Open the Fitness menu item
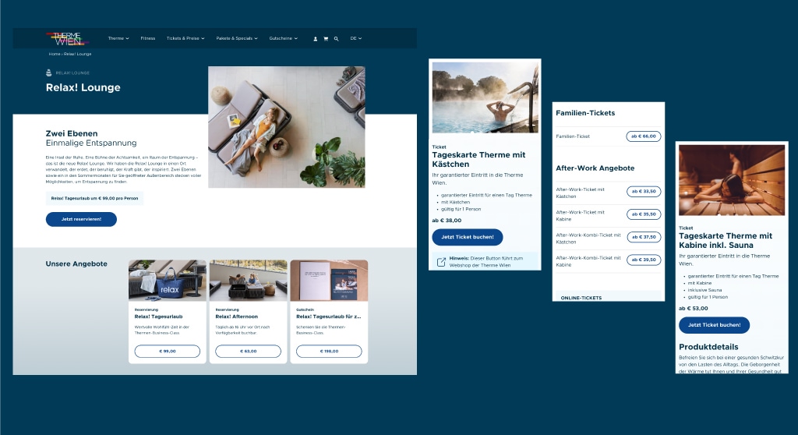The image size is (798, 435). (x=147, y=38)
